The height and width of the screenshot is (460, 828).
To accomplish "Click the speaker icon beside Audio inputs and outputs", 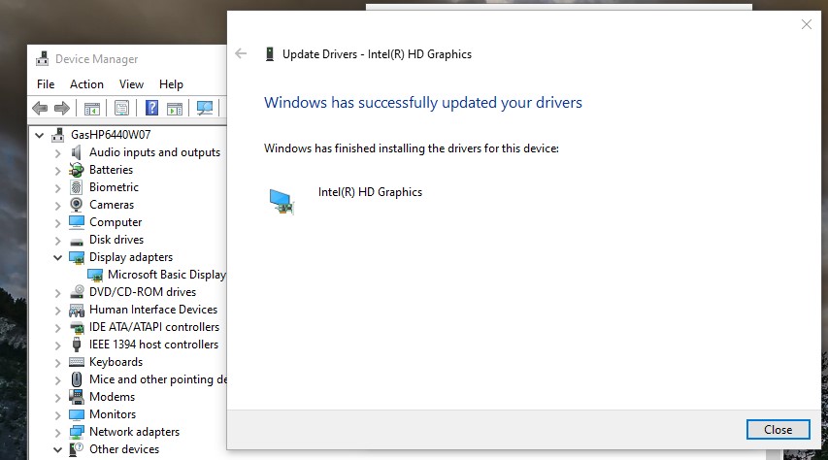I will pyautogui.click(x=77, y=152).
